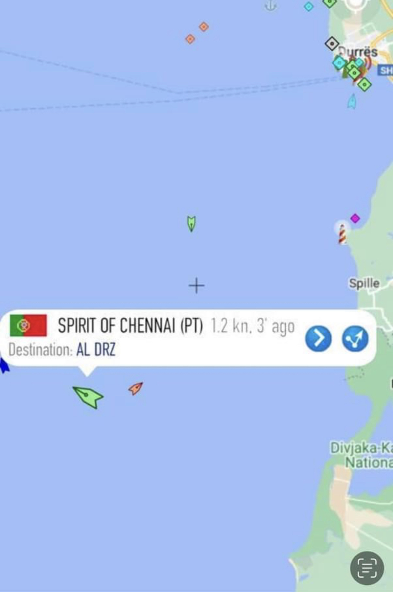
Task: Tap the Spirit of Chennai vessel name
Action: click(x=130, y=325)
